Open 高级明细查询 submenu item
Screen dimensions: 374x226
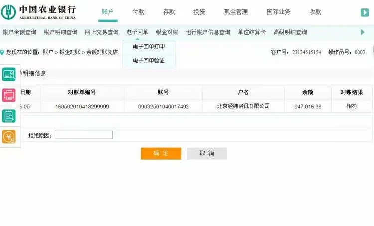click(290, 32)
